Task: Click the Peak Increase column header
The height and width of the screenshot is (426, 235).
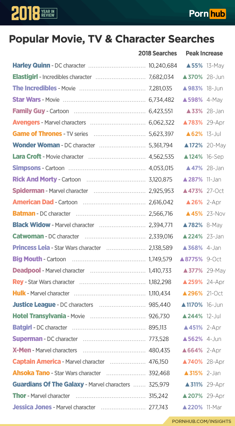Action: pyautogui.click(x=204, y=53)
